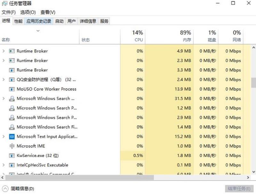This screenshot has height=194, width=256.
Task: Select the Microsoft Windows Search Fi... icon
Action: [x=12, y=127]
